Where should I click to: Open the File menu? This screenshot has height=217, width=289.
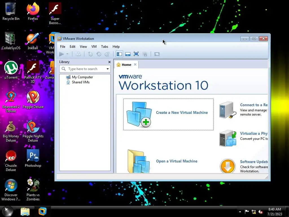(x=63, y=47)
